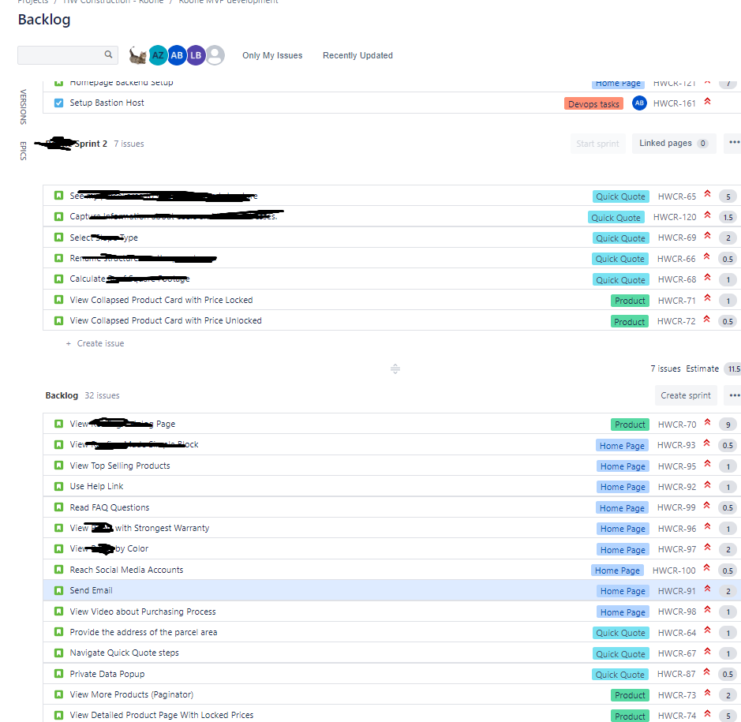Click story icon of View Top Selling Products

[x=58, y=466]
